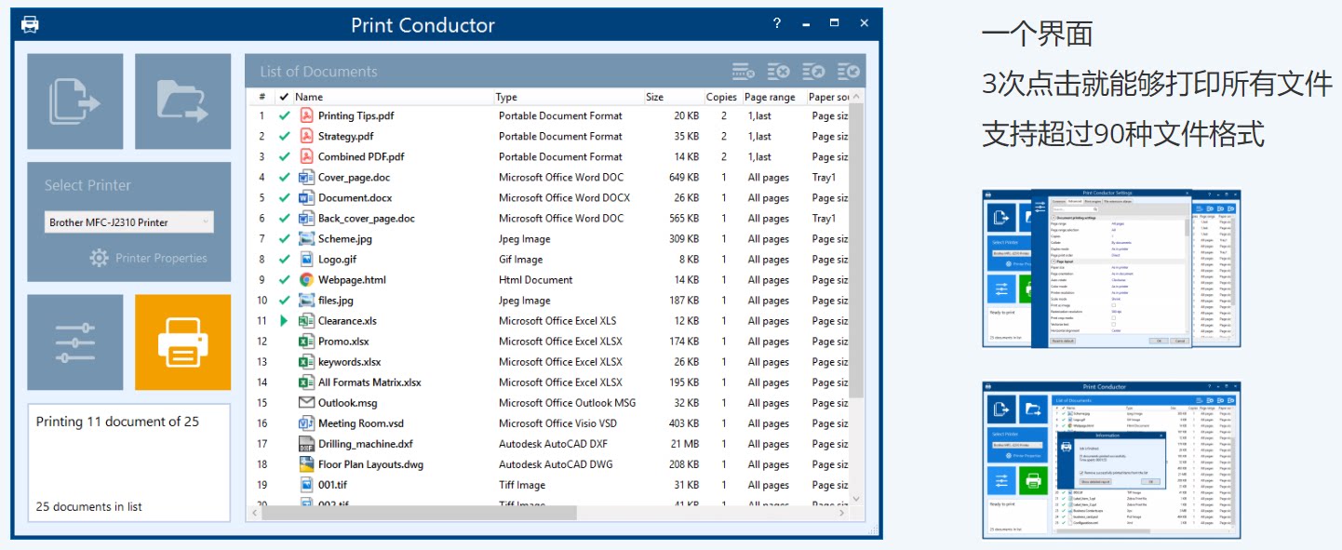Toggle checkmark for Printing Tips.pdf
1342x550 pixels.
[284, 115]
